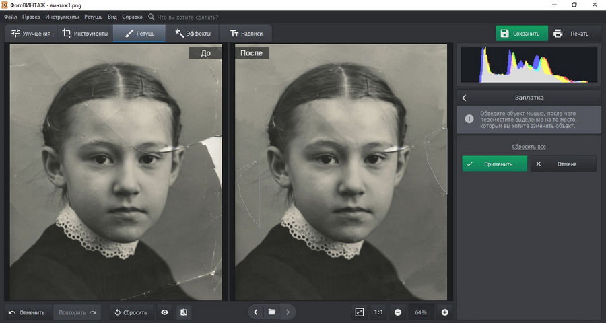Click the Повторить redo button
The width and height of the screenshot is (606, 323).
(77, 312)
